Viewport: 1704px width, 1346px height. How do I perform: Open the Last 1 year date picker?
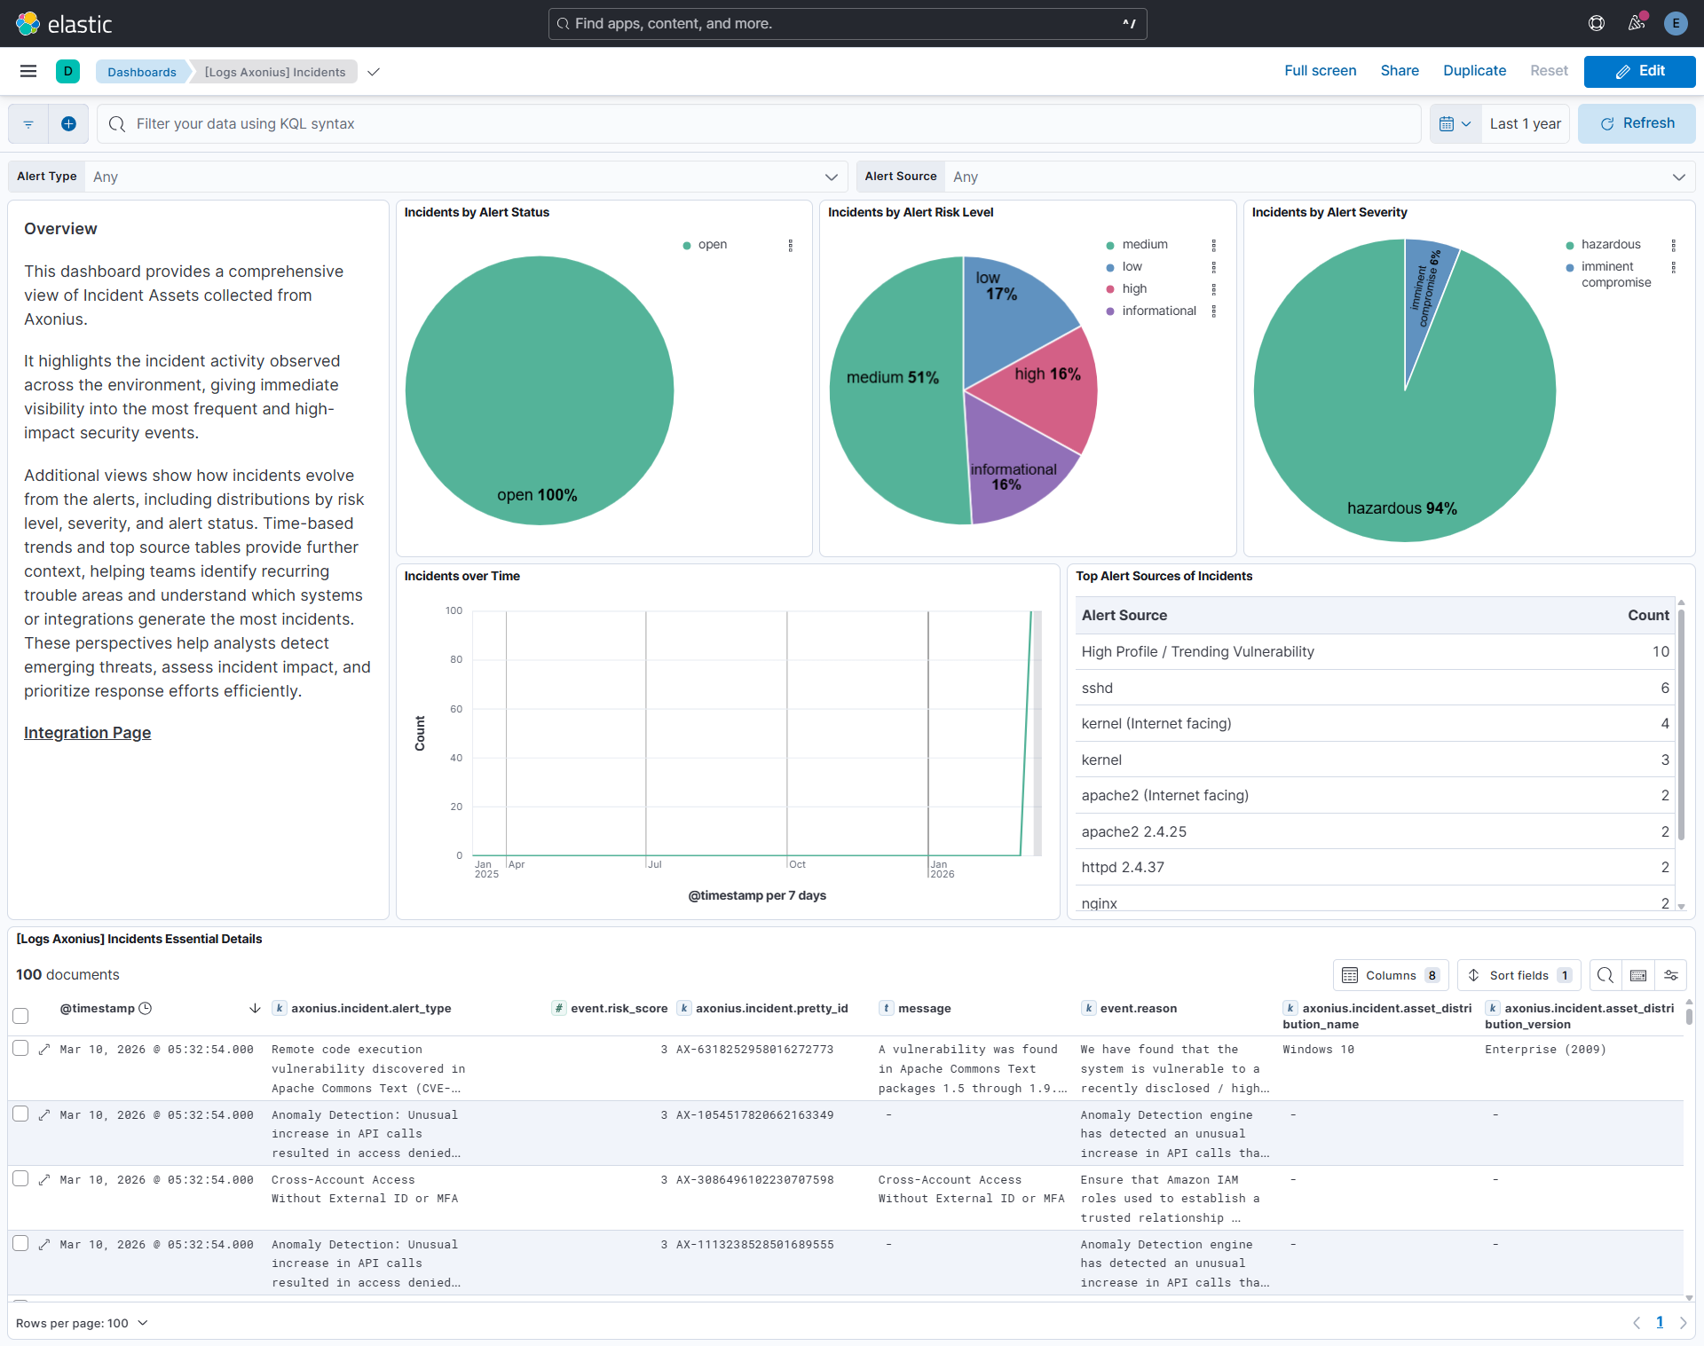pyautogui.click(x=1525, y=124)
